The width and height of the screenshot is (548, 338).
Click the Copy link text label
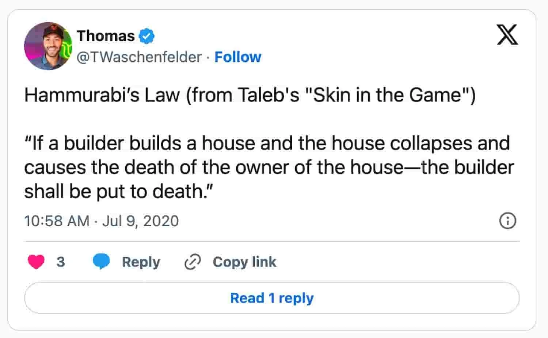pyautogui.click(x=244, y=262)
